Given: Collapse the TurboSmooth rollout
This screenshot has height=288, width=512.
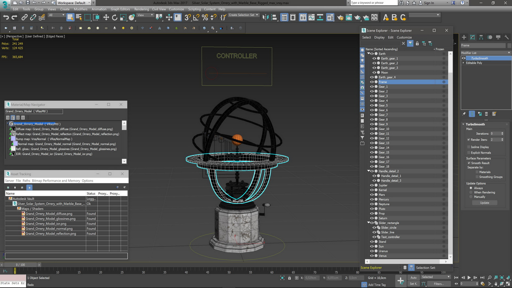Looking at the screenshot, I should tap(463, 124).
